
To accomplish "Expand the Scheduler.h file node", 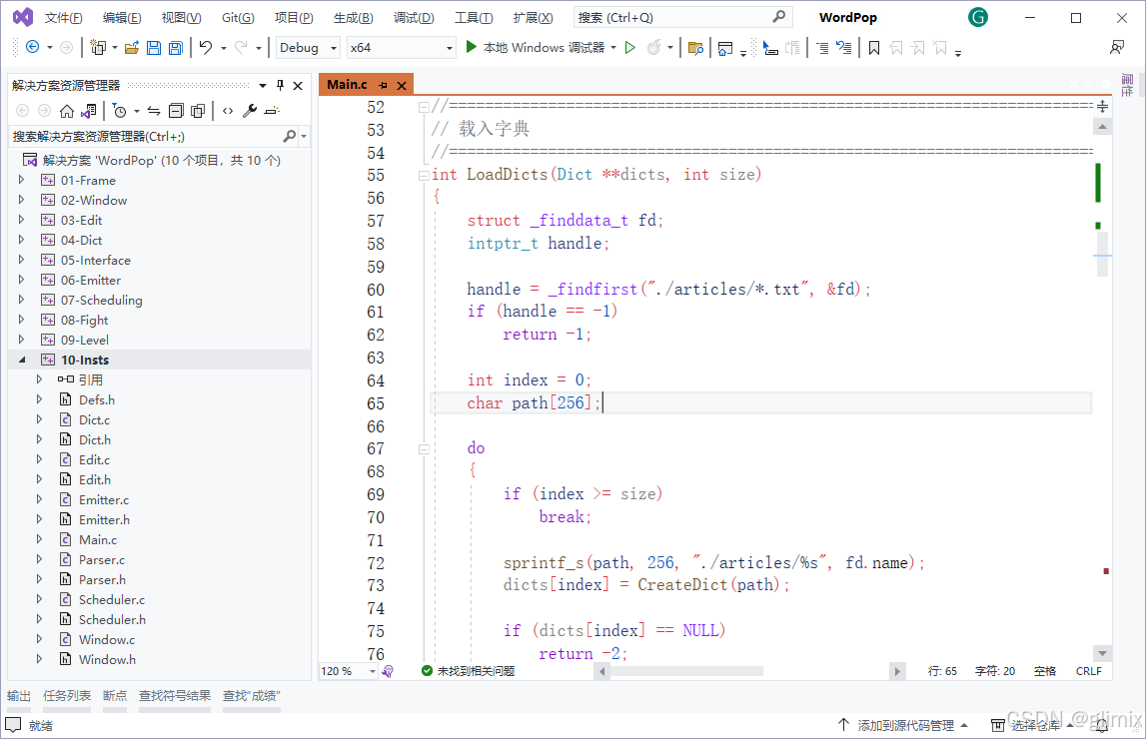I will 40,618.
